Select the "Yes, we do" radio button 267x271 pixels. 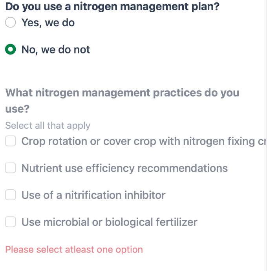pos(11,23)
